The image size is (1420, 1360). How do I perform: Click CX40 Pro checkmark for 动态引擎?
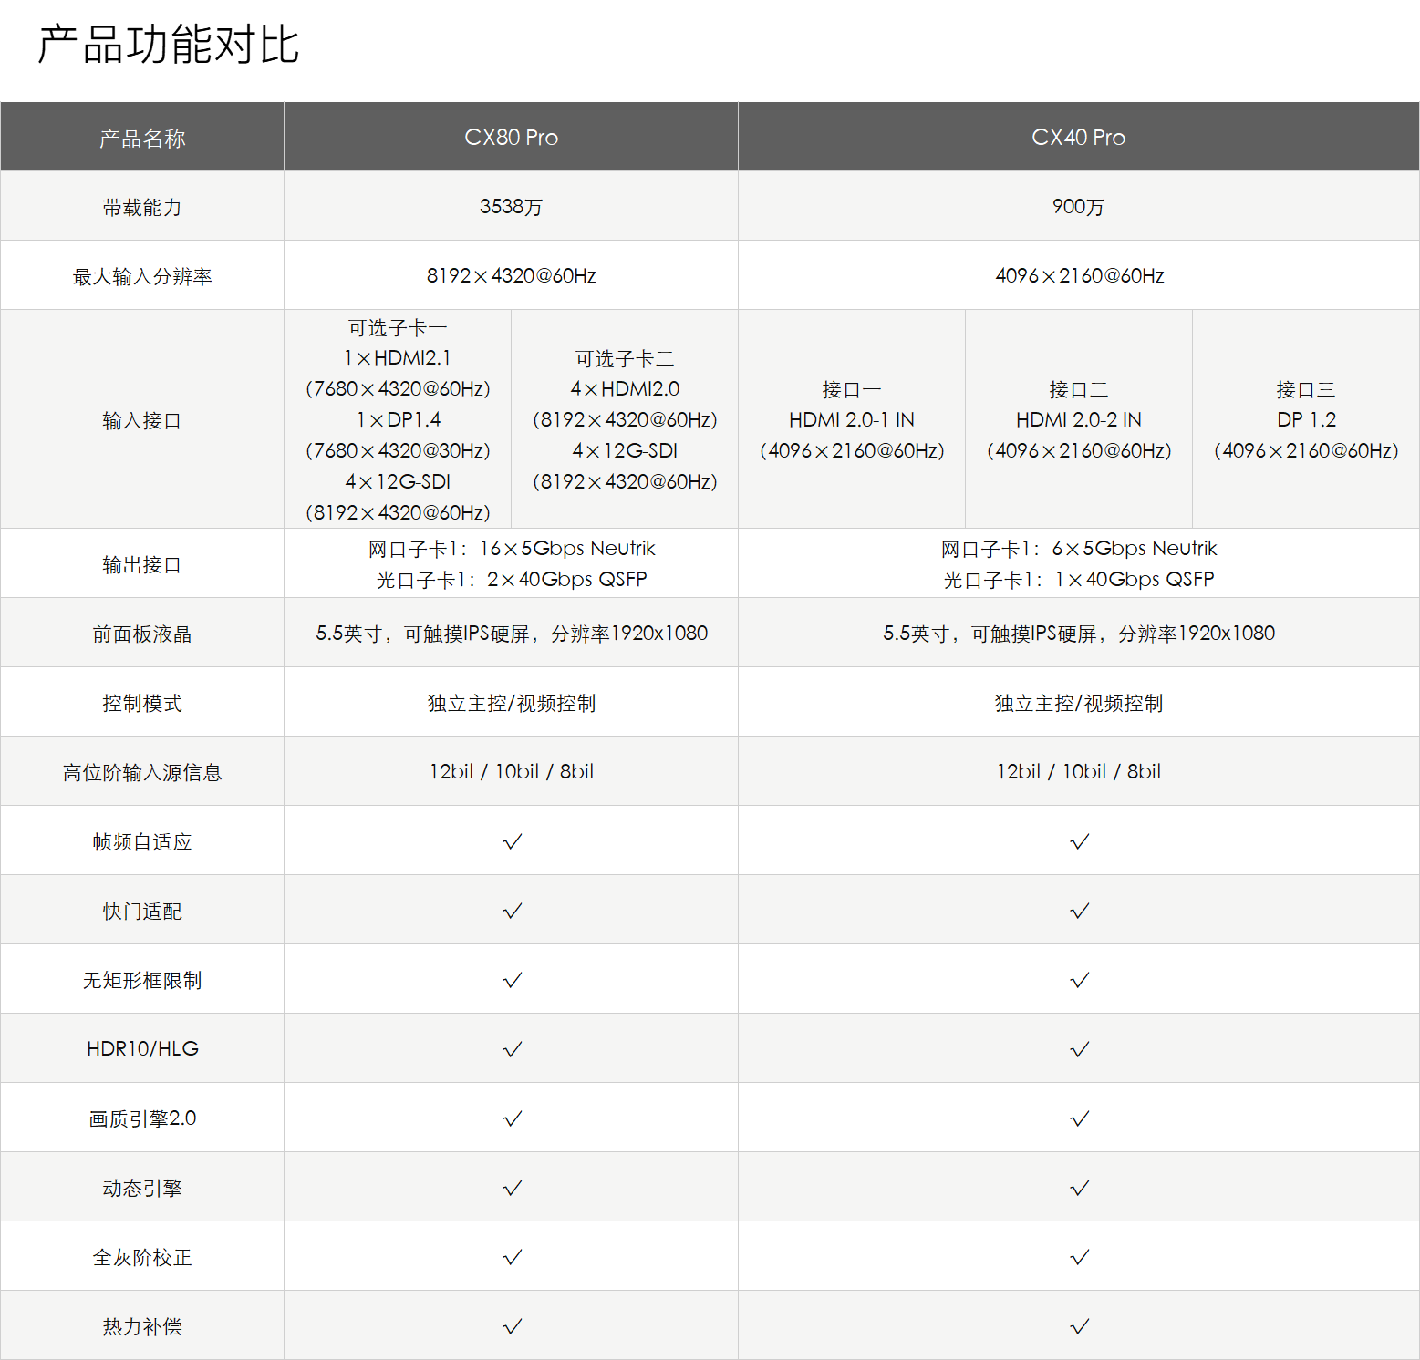click(1080, 1188)
